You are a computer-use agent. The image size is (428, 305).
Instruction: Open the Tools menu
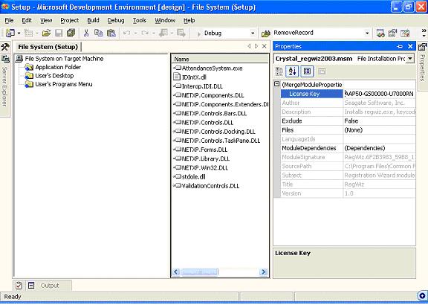[x=140, y=20]
